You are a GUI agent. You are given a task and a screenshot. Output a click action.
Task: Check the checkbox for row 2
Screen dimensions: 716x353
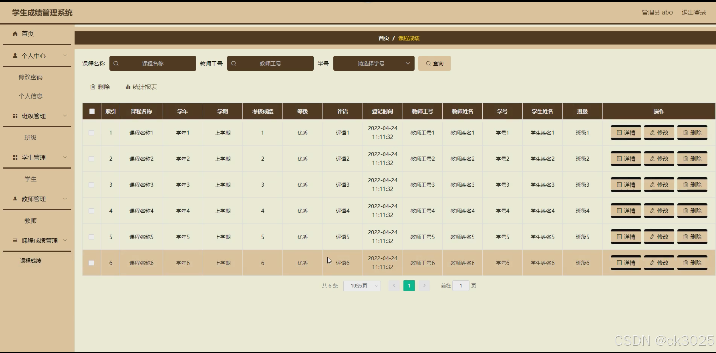click(91, 159)
